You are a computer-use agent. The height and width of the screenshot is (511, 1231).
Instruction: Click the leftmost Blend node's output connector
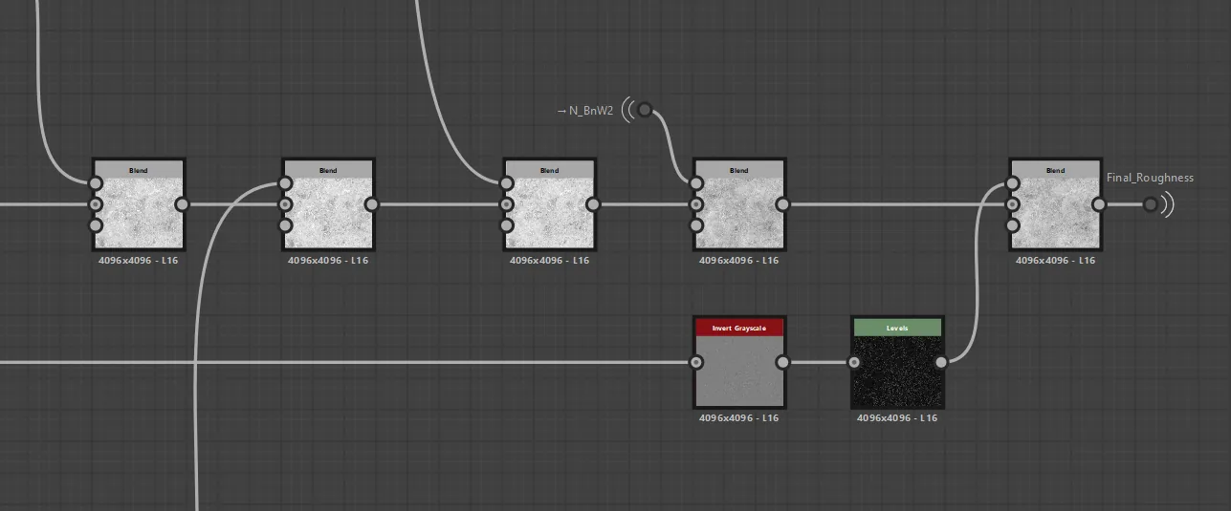pos(182,204)
